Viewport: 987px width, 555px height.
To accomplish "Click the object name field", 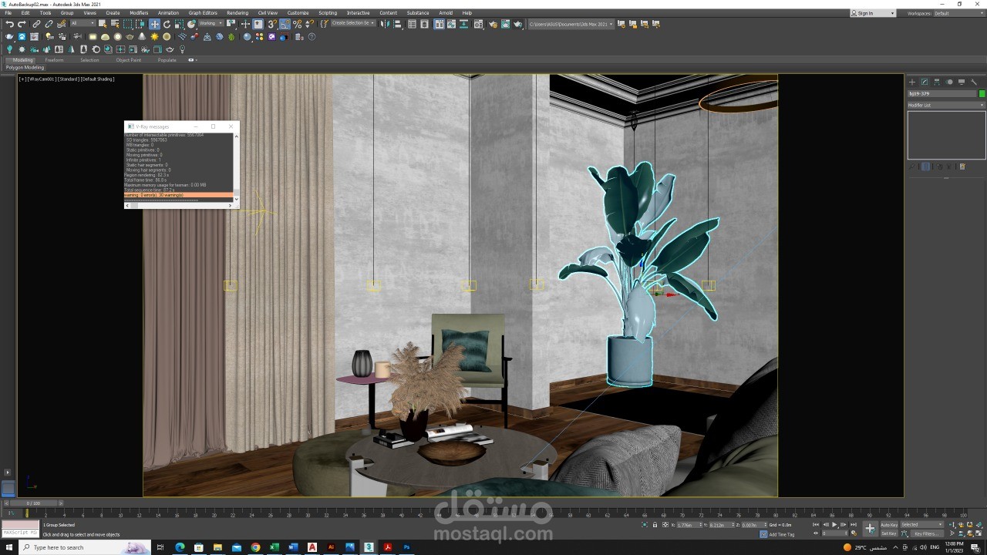I will tap(942, 93).
